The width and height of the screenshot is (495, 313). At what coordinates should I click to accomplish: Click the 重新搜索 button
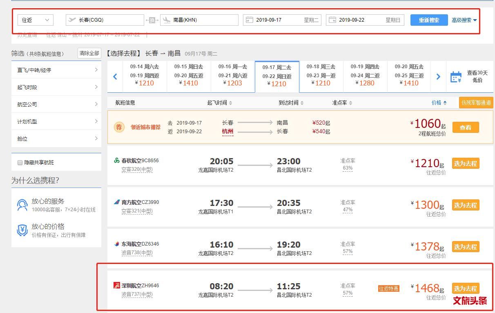pyautogui.click(x=429, y=20)
